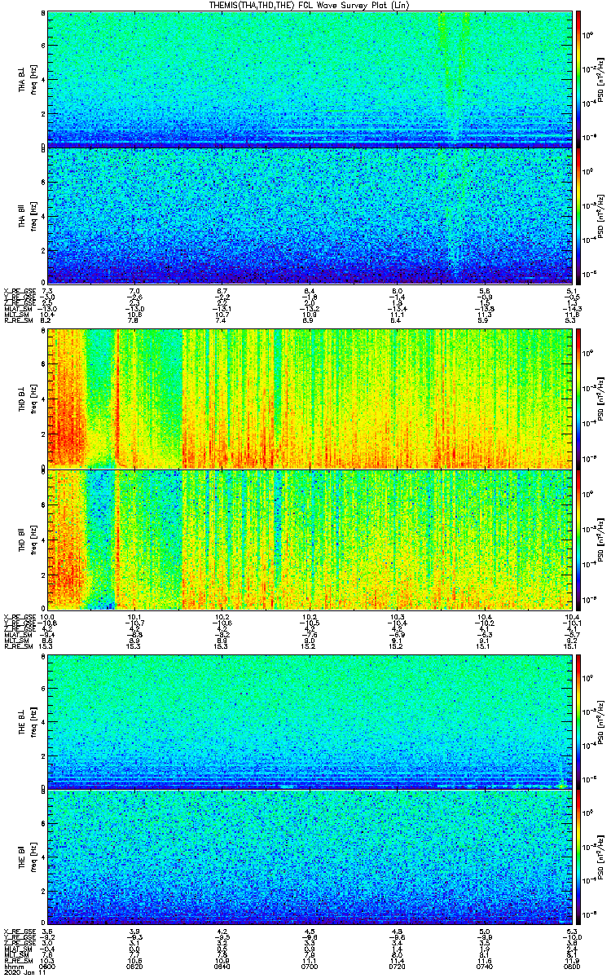The width and height of the screenshot is (611, 978).
Task: Click the color bar beside THA B-perpendicular panel
Action: (x=578, y=79)
